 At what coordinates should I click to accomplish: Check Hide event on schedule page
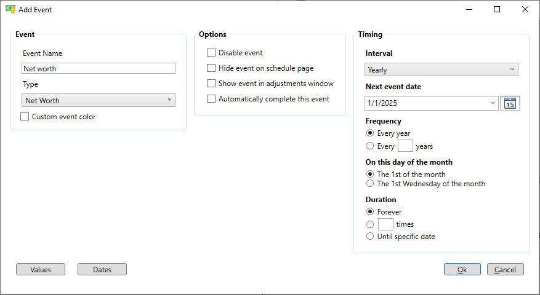coord(211,68)
